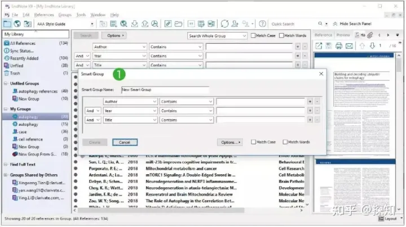
Task: Open Year field dropdown in Smart Group dialog
Action: (x=130, y=111)
